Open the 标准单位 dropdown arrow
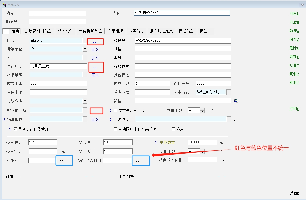Viewport: 306px width, 200px height. point(85,49)
